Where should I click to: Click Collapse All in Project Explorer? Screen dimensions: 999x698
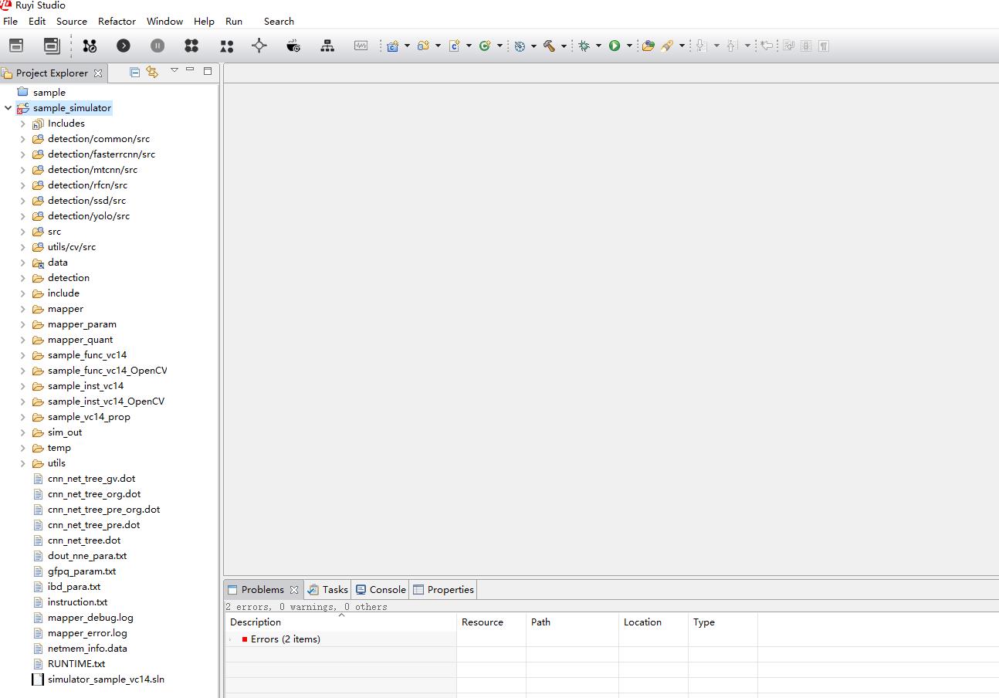point(135,72)
